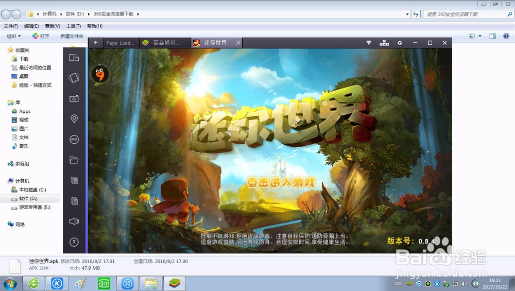The height and width of the screenshot is (291, 515).
Task: Open the BlueStacks taskbar icon
Action: click(175, 283)
